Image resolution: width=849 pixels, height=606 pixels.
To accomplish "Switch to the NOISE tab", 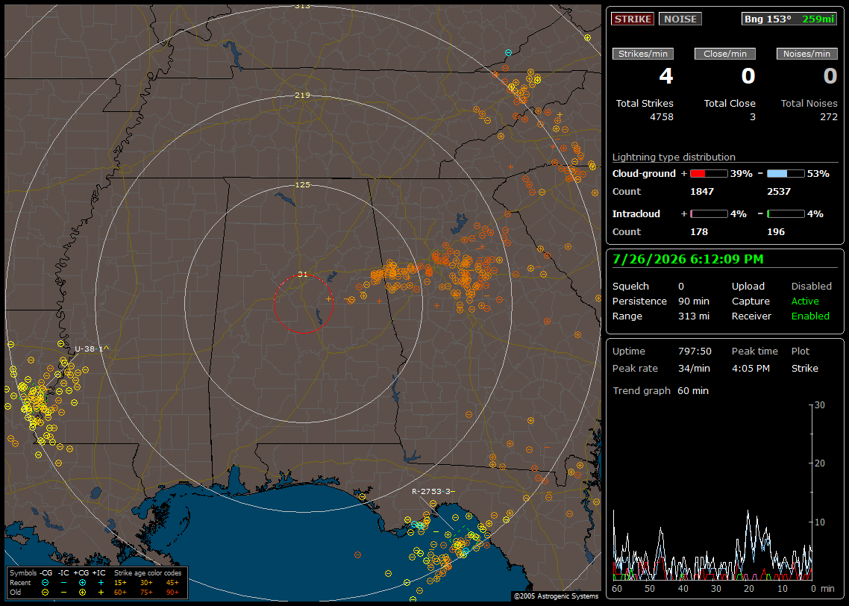I will 680,19.
